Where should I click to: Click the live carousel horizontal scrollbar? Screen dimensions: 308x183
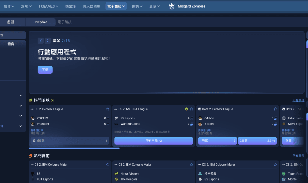(74, 148)
